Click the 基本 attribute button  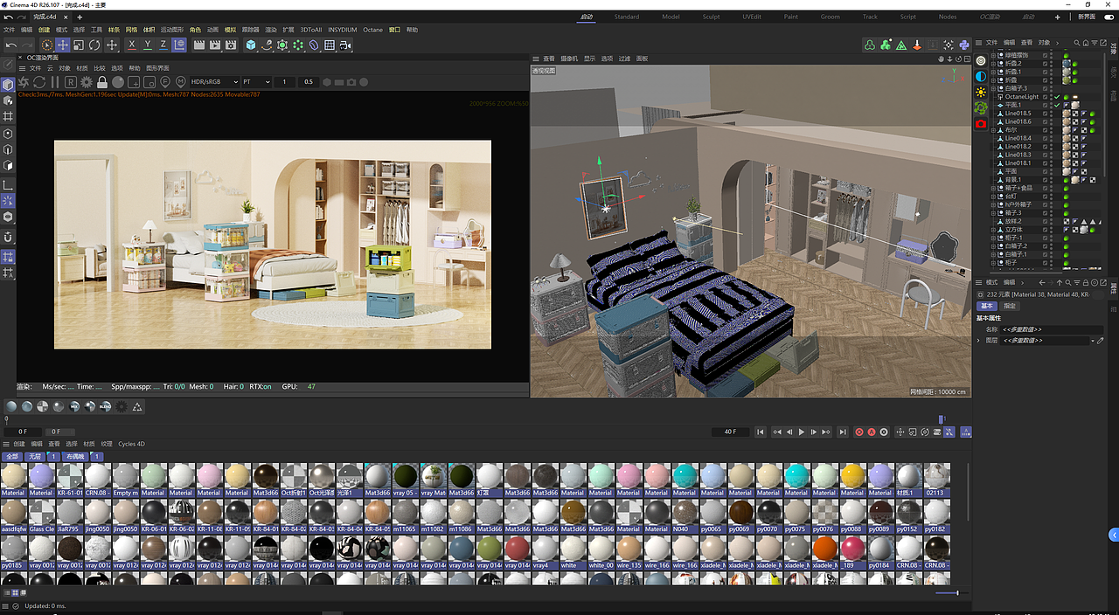[986, 306]
